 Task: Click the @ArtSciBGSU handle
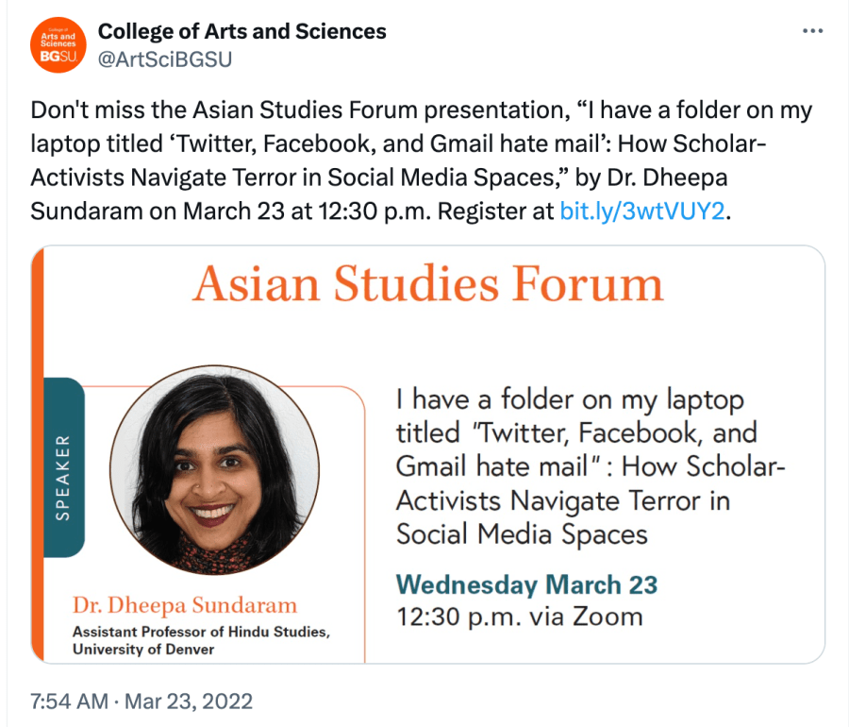pyautogui.click(x=165, y=59)
